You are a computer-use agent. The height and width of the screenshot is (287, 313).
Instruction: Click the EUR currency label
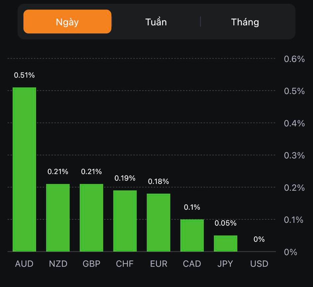coord(158,264)
